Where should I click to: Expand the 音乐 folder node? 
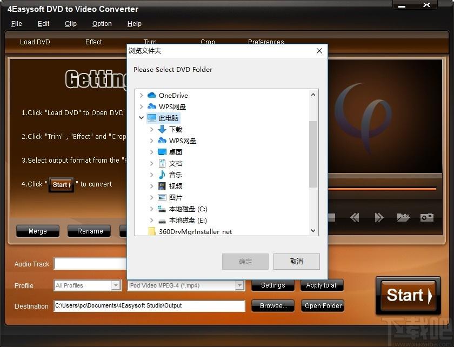151,175
